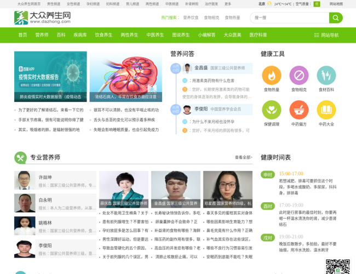Open the 食材百科 ingredient encyclopedia icon
This screenshot has width=356, height=274.
pyautogui.click(x=326, y=75)
